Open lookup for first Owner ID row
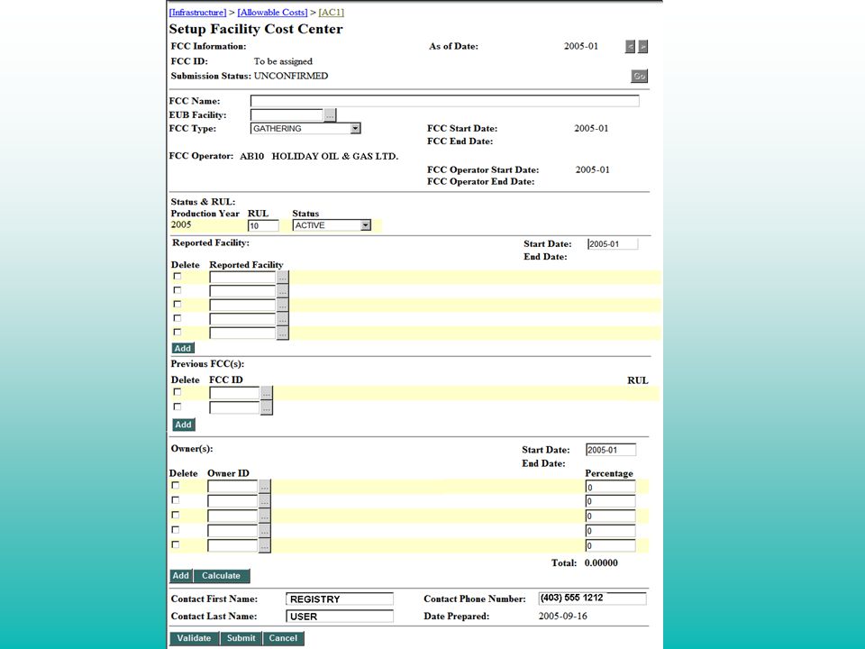The height and width of the screenshot is (649, 865). [265, 487]
